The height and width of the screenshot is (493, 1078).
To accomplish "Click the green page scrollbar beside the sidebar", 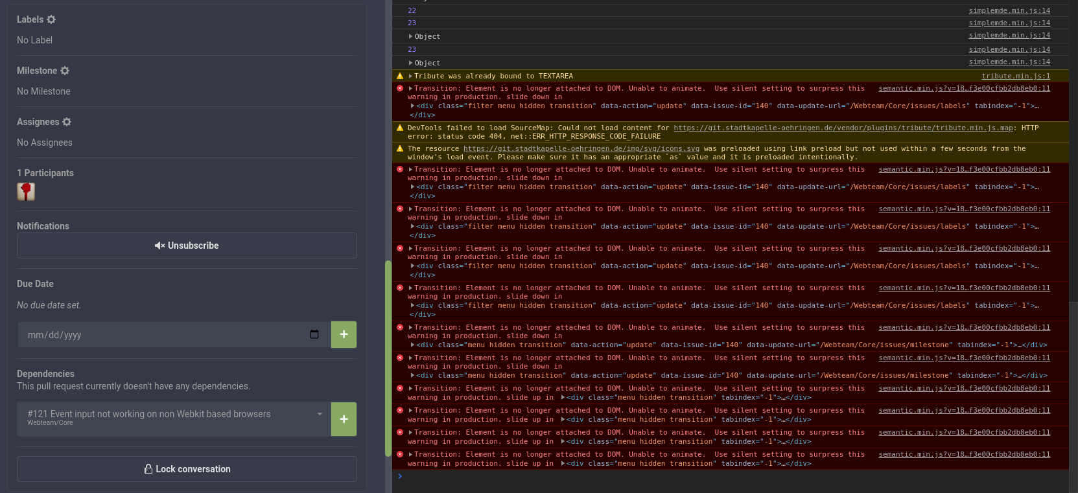I will click(388, 358).
